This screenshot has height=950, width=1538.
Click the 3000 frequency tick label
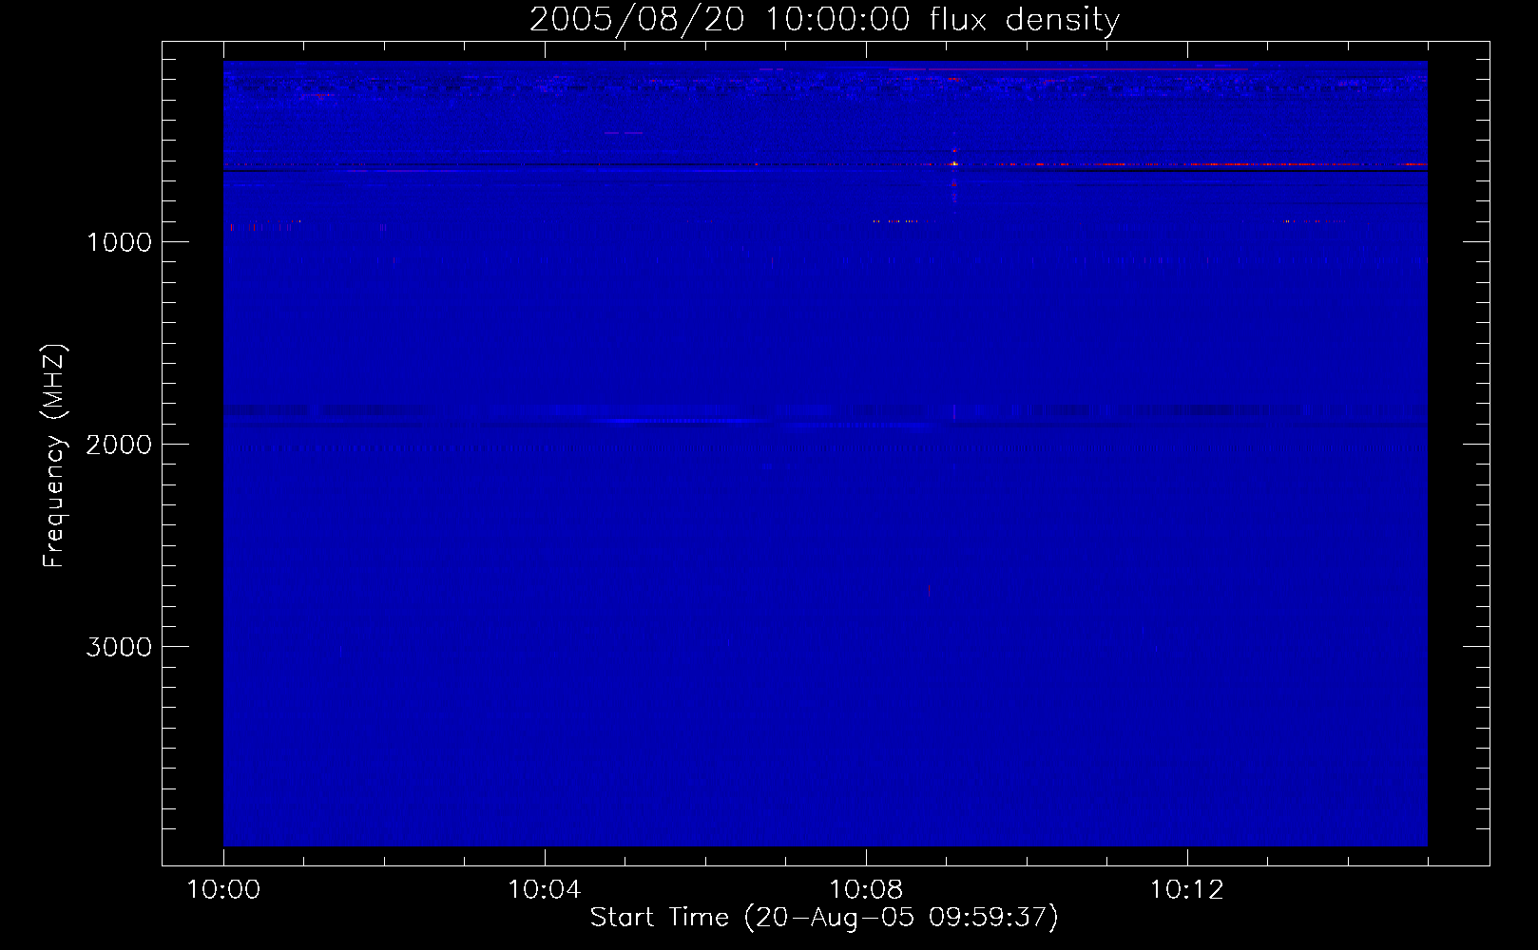pos(119,646)
